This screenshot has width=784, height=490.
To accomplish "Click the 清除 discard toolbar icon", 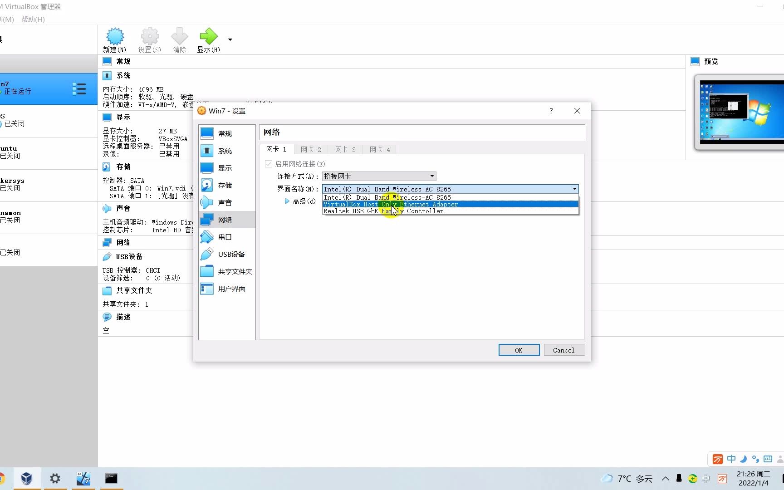I will point(179,40).
